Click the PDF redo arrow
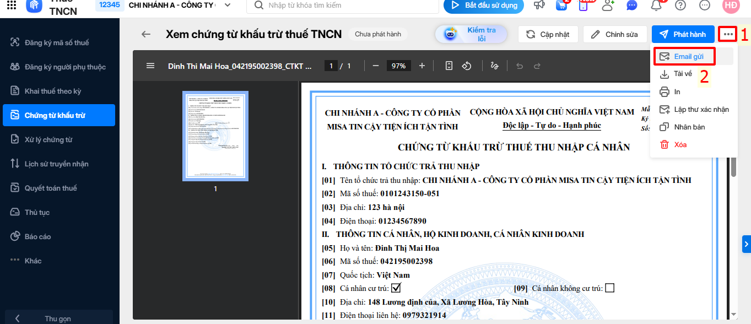Screen dimensions: 751x324 click(537, 66)
